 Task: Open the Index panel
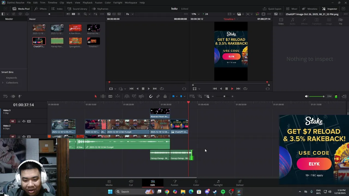pos(57,9)
